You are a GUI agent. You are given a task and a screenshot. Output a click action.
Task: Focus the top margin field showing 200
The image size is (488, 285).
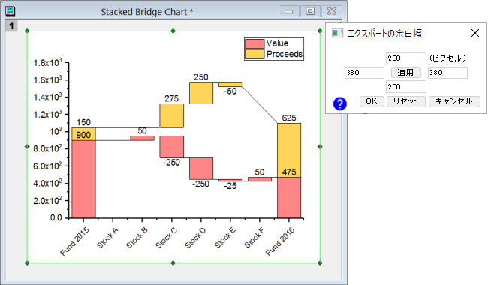click(x=406, y=58)
